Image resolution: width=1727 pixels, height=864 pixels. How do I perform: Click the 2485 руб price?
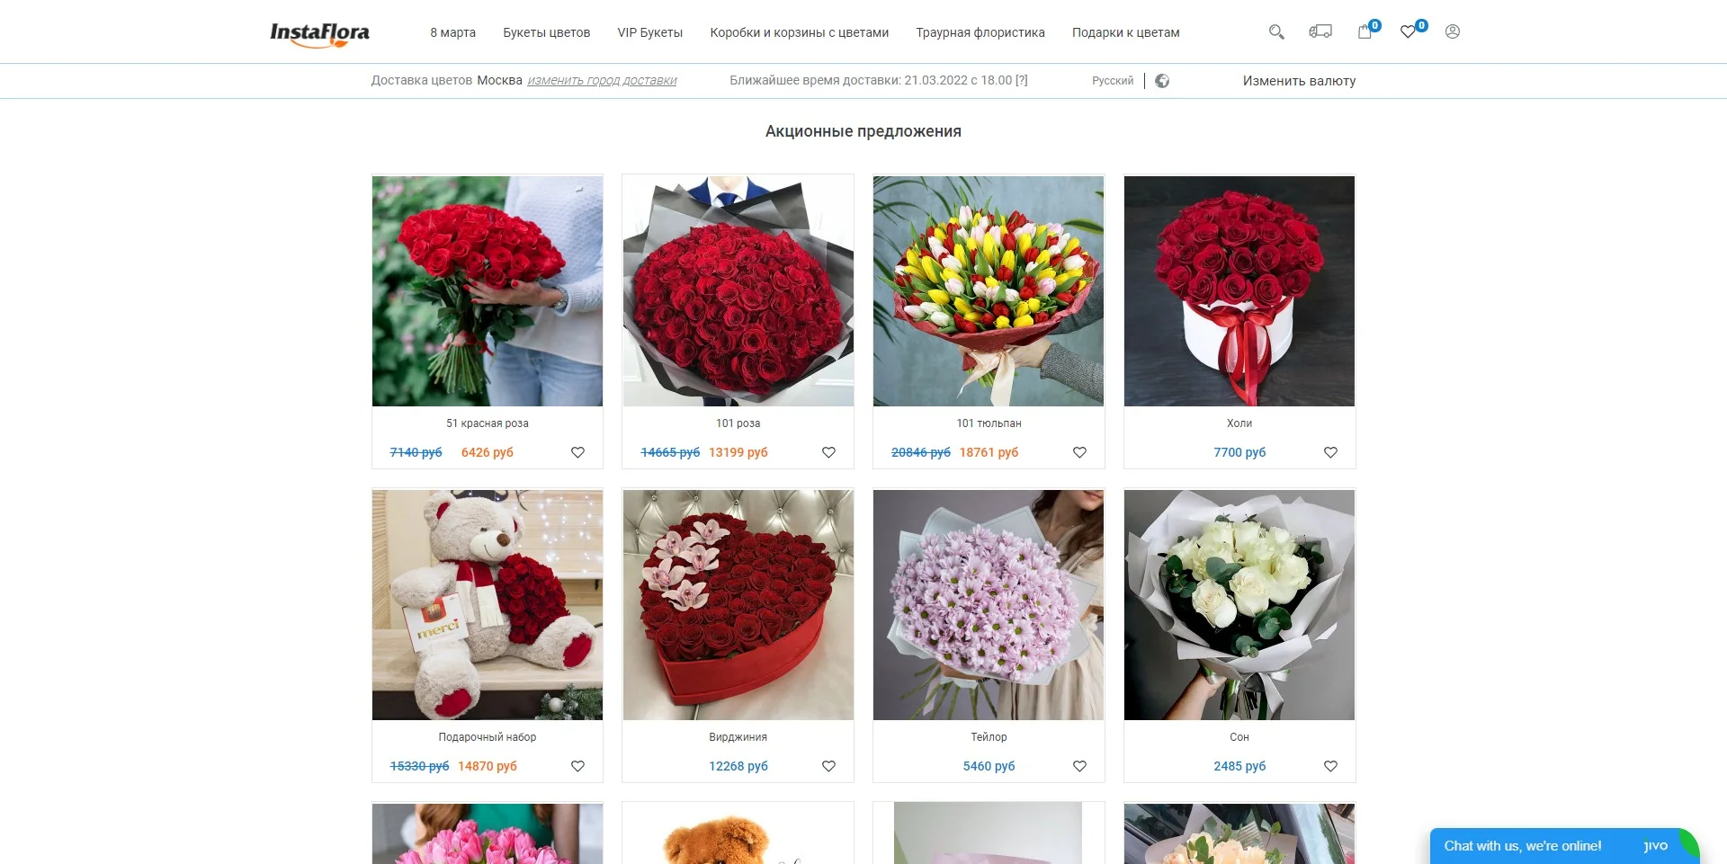(x=1239, y=766)
